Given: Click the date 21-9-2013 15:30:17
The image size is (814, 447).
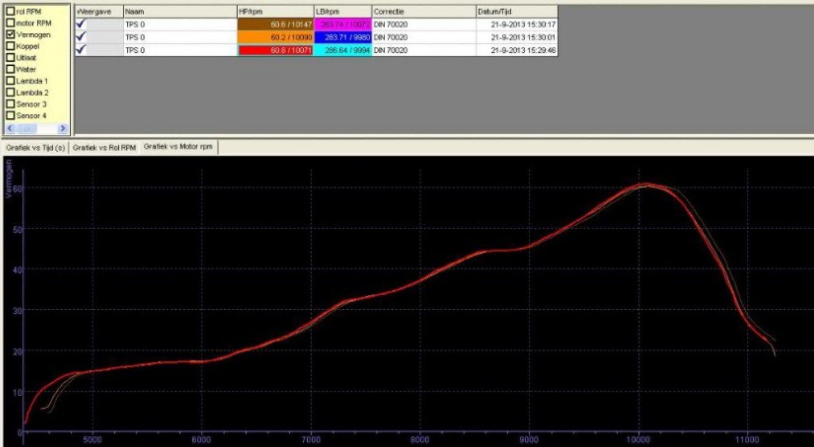Looking at the screenshot, I should pyautogui.click(x=523, y=24).
